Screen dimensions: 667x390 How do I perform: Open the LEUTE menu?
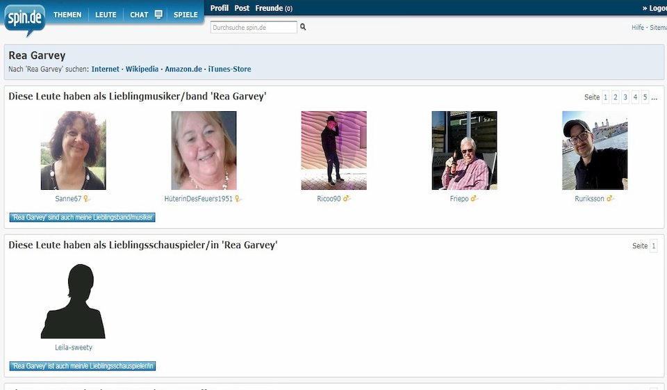pos(106,15)
